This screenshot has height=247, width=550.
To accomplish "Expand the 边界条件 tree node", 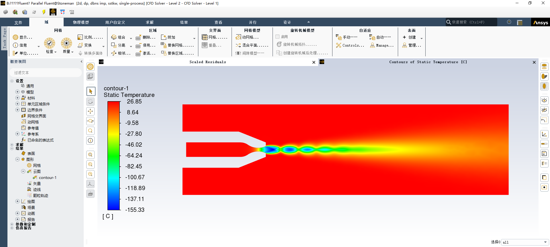I will click(17, 110).
